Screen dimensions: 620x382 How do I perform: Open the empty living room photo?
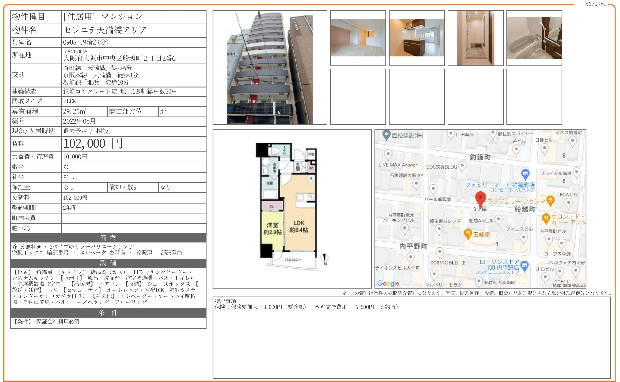pyautogui.click(x=358, y=38)
